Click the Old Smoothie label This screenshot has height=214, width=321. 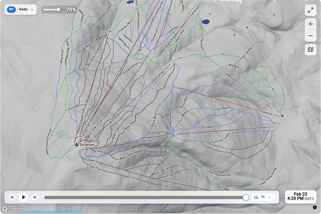point(138,20)
